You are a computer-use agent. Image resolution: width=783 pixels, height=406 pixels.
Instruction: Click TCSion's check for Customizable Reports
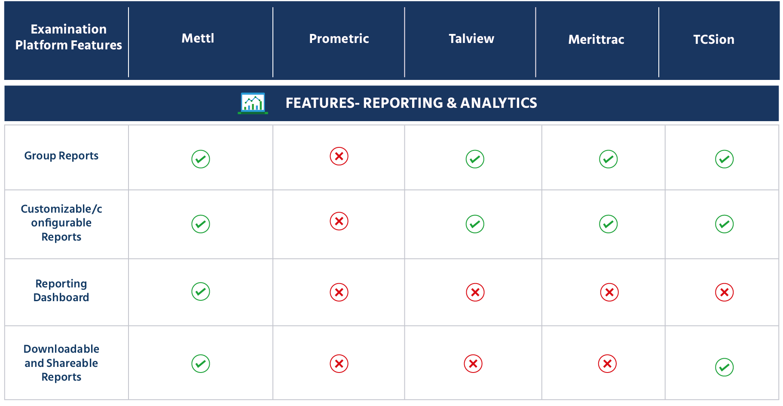tap(725, 224)
